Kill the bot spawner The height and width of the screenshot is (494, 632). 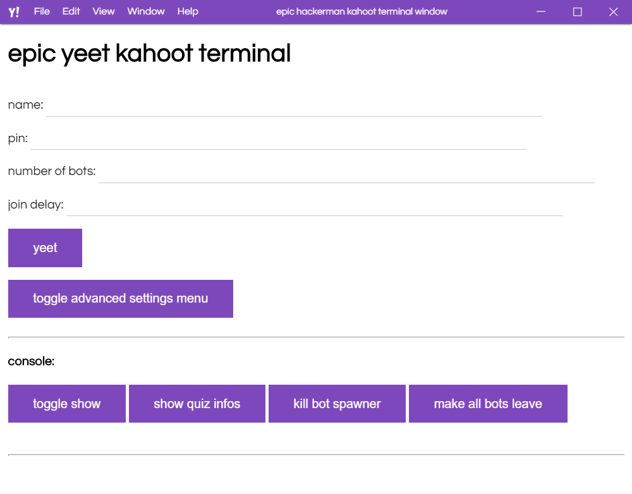pyautogui.click(x=337, y=404)
